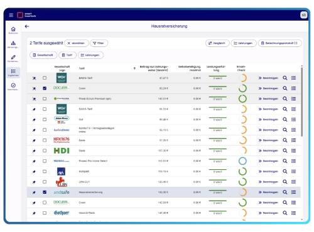Pin the Adam Riese tariff row
The width and height of the screenshot is (314, 232).
(34, 120)
